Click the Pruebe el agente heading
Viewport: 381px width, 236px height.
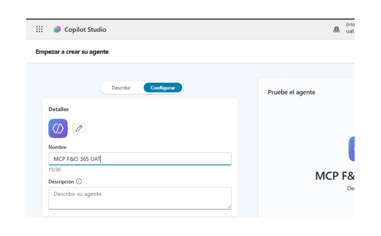(x=292, y=92)
